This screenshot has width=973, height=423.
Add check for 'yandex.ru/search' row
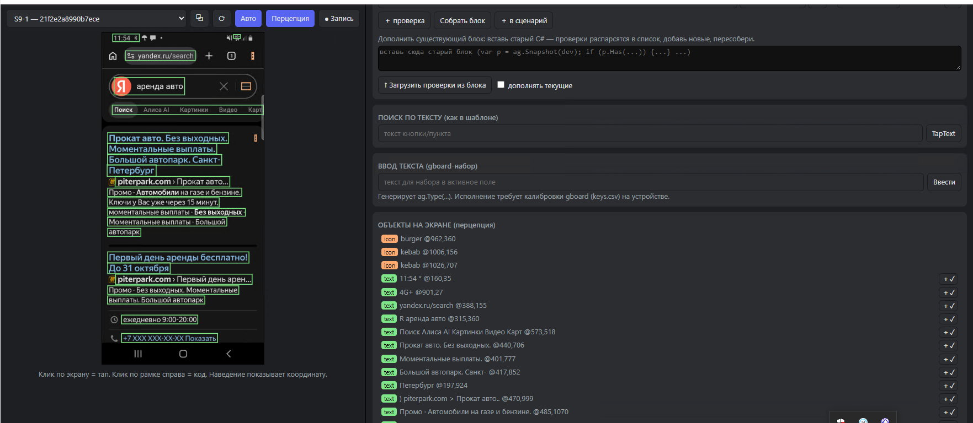[949, 306]
